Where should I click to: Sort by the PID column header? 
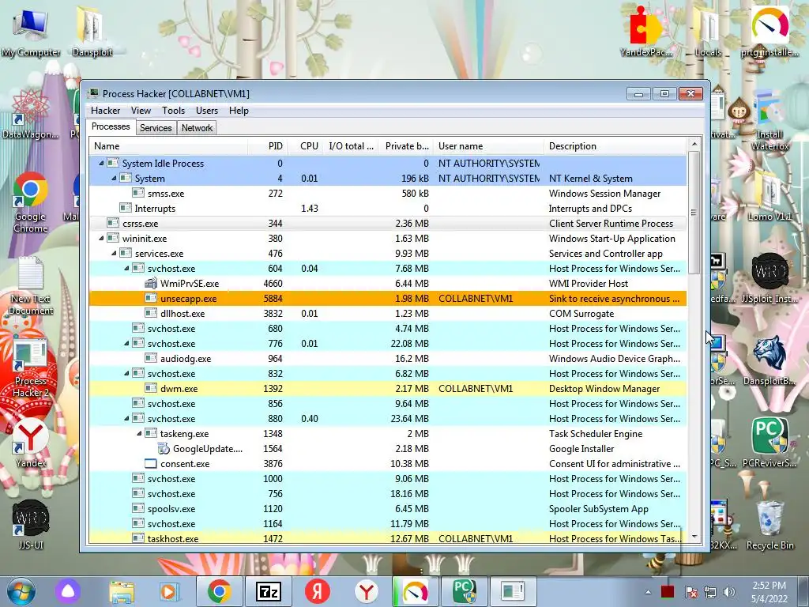click(267, 146)
